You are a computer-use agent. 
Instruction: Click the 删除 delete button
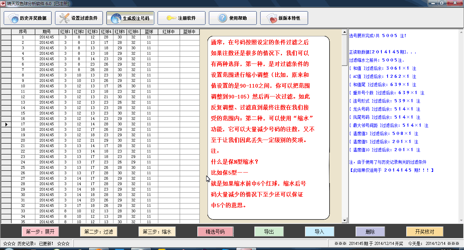370,232
